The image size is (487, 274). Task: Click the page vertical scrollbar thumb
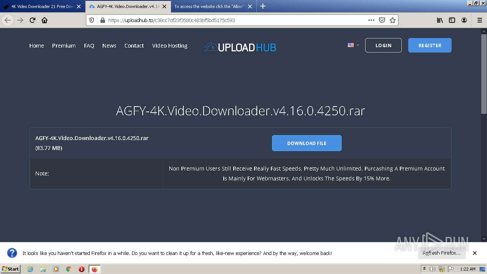click(x=484, y=74)
